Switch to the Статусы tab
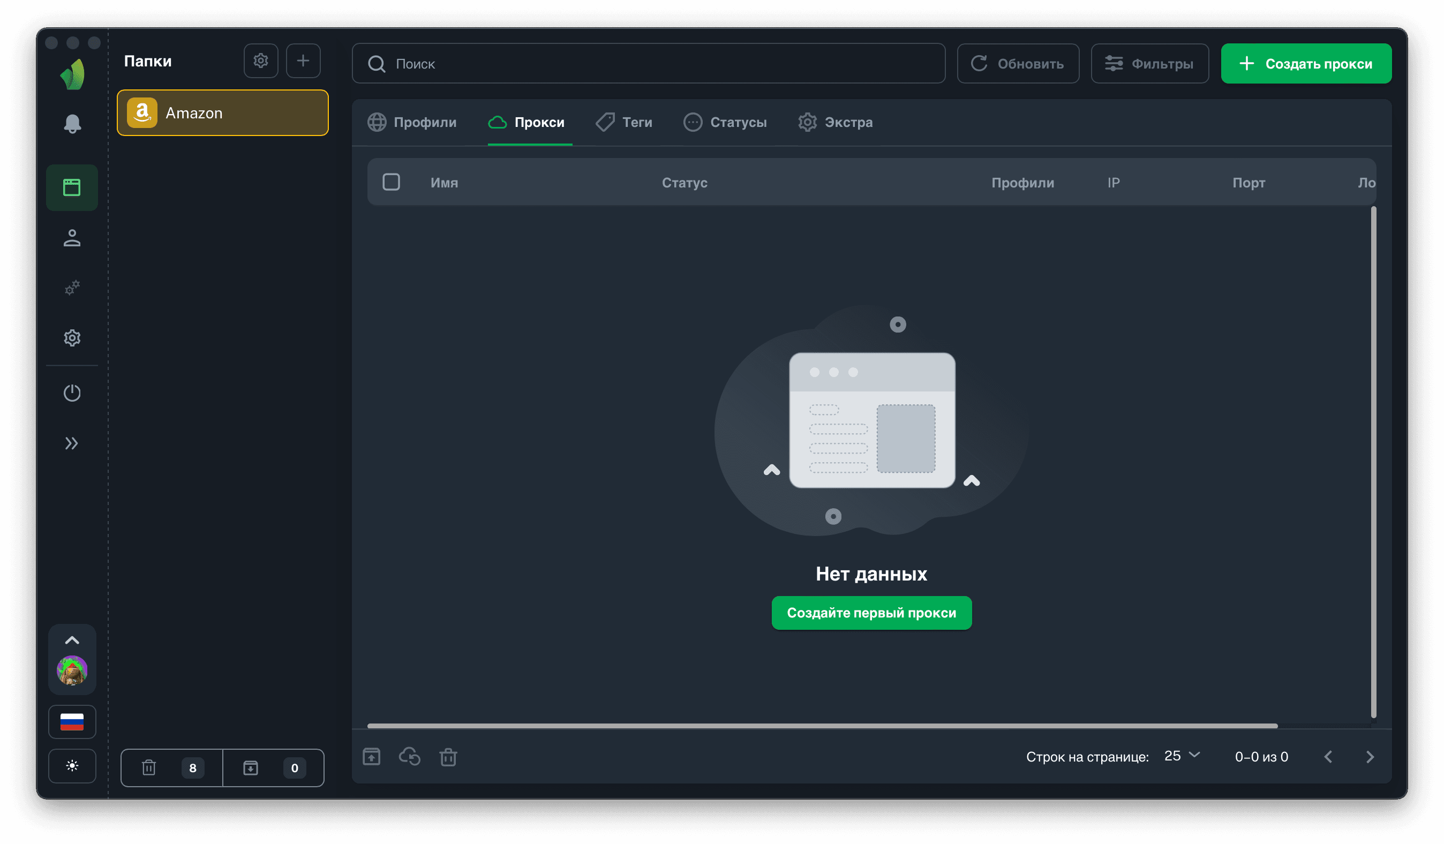This screenshot has width=1444, height=844. (x=725, y=122)
